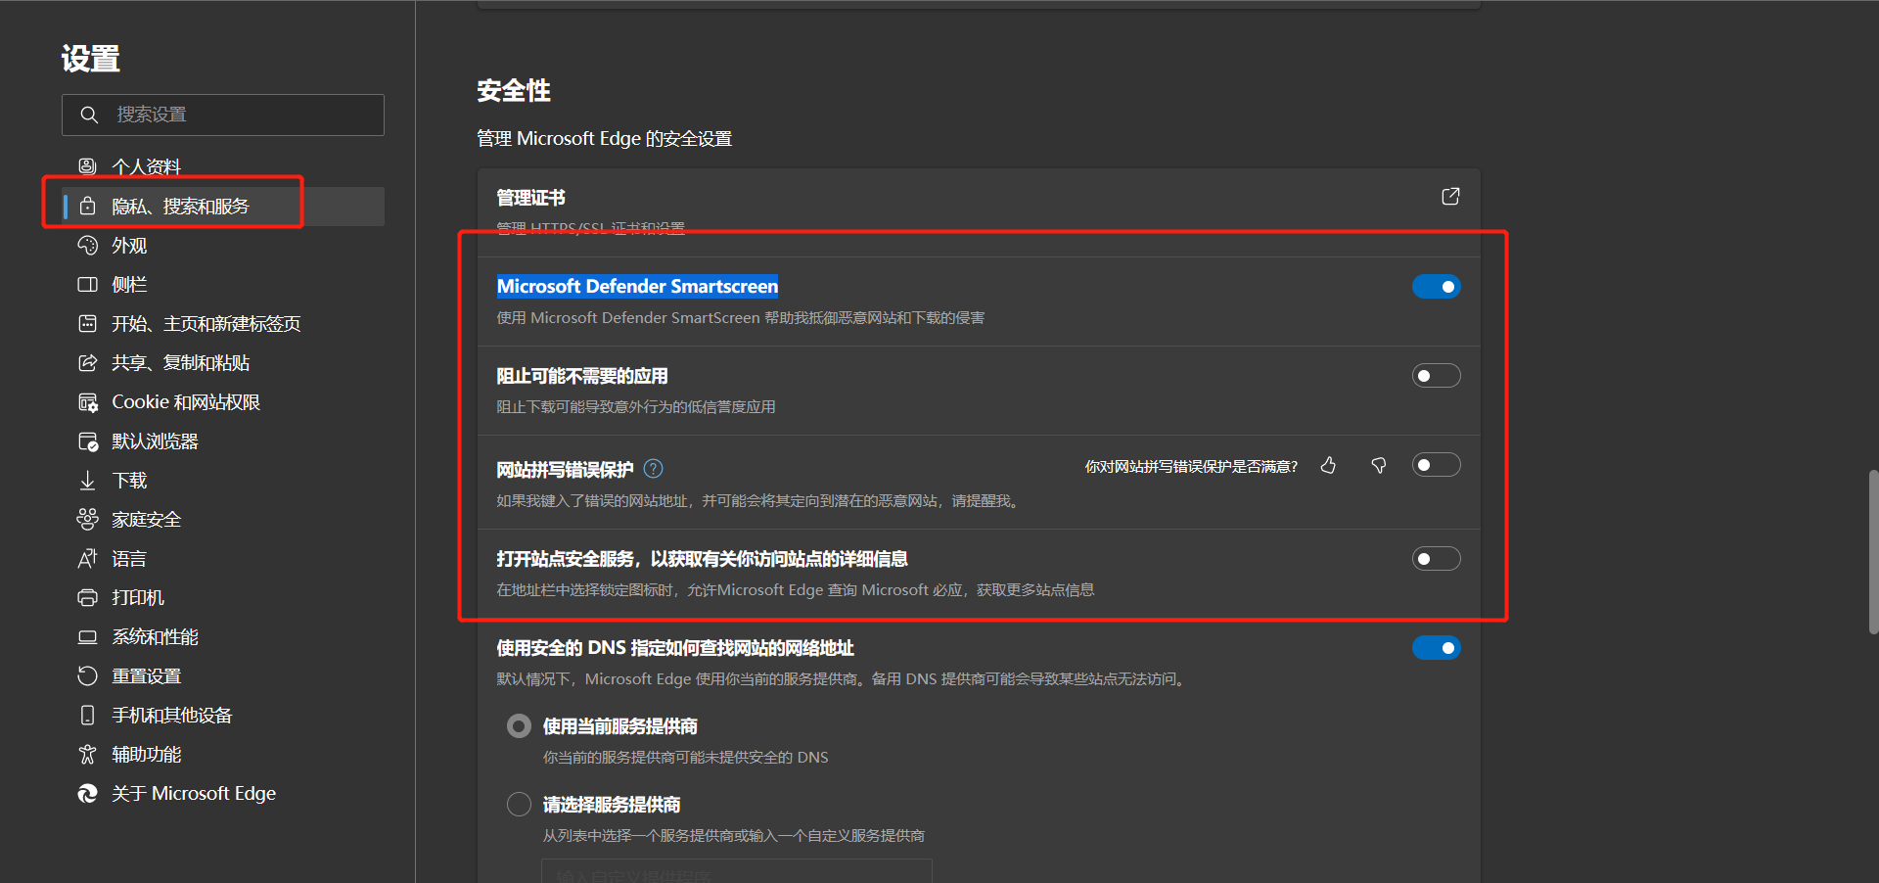The image size is (1879, 883).
Task: Click the Cookie 和网站权限 icon
Action: [x=87, y=401]
